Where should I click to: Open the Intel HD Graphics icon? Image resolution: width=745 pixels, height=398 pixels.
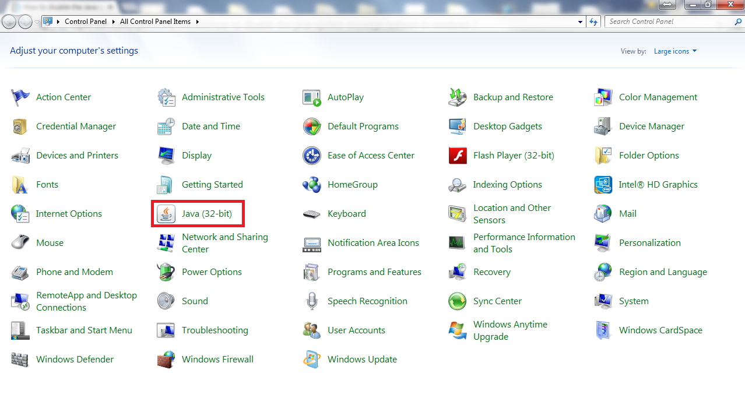(x=603, y=185)
